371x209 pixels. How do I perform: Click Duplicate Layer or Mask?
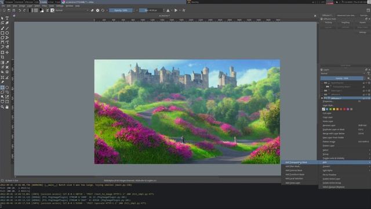(x=344, y=129)
